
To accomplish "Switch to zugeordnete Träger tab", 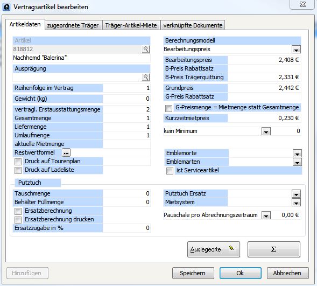I will pos(73,25).
